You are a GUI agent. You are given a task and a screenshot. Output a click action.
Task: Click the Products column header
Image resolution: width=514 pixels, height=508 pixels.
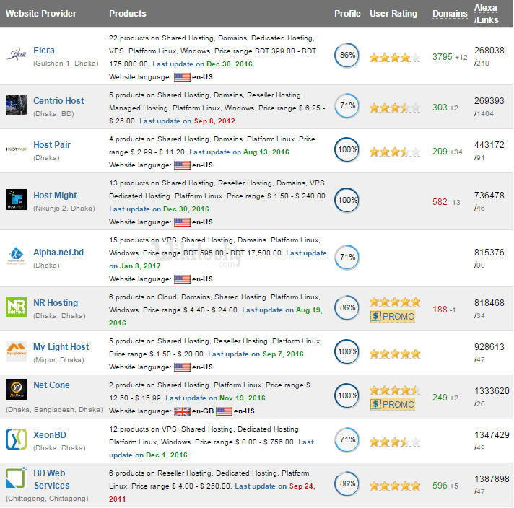click(x=128, y=14)
